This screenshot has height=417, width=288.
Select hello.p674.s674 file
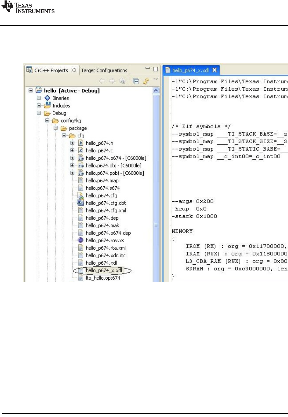[103, 188]
